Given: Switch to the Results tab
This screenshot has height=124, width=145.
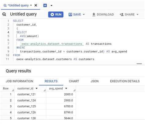Looking at the screenshot, I should pyautogui.click(x=51, y=81).
